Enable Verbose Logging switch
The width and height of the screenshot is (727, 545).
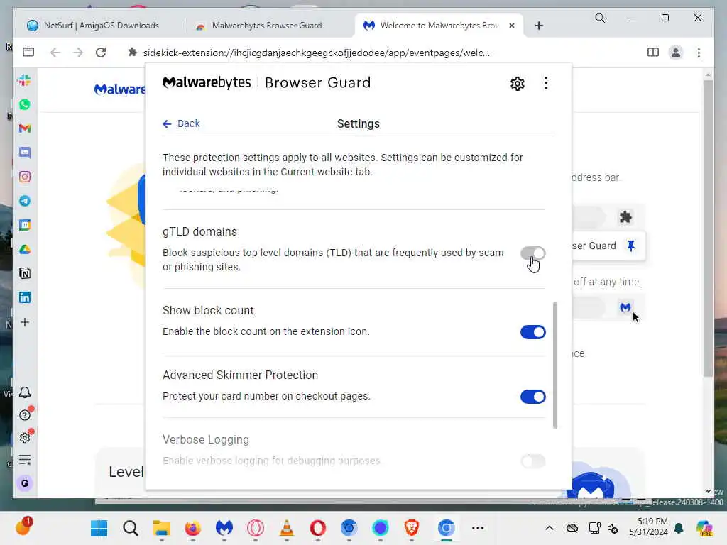click(x=532, y=461)
